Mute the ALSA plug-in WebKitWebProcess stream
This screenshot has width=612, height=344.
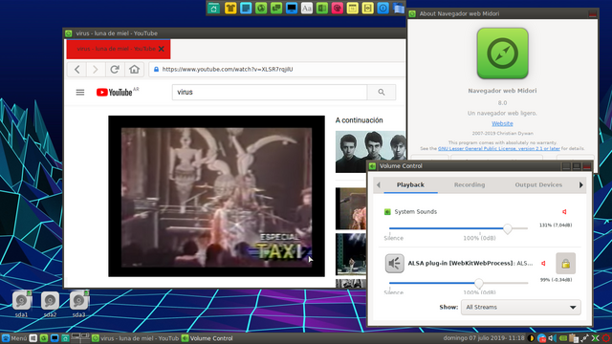coord(543,264)
